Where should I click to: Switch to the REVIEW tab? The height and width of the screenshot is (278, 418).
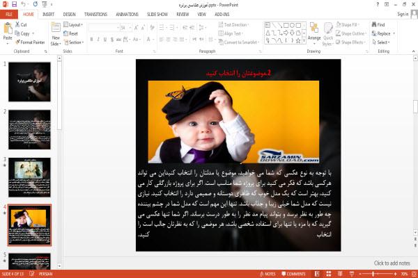pos(183,15)
